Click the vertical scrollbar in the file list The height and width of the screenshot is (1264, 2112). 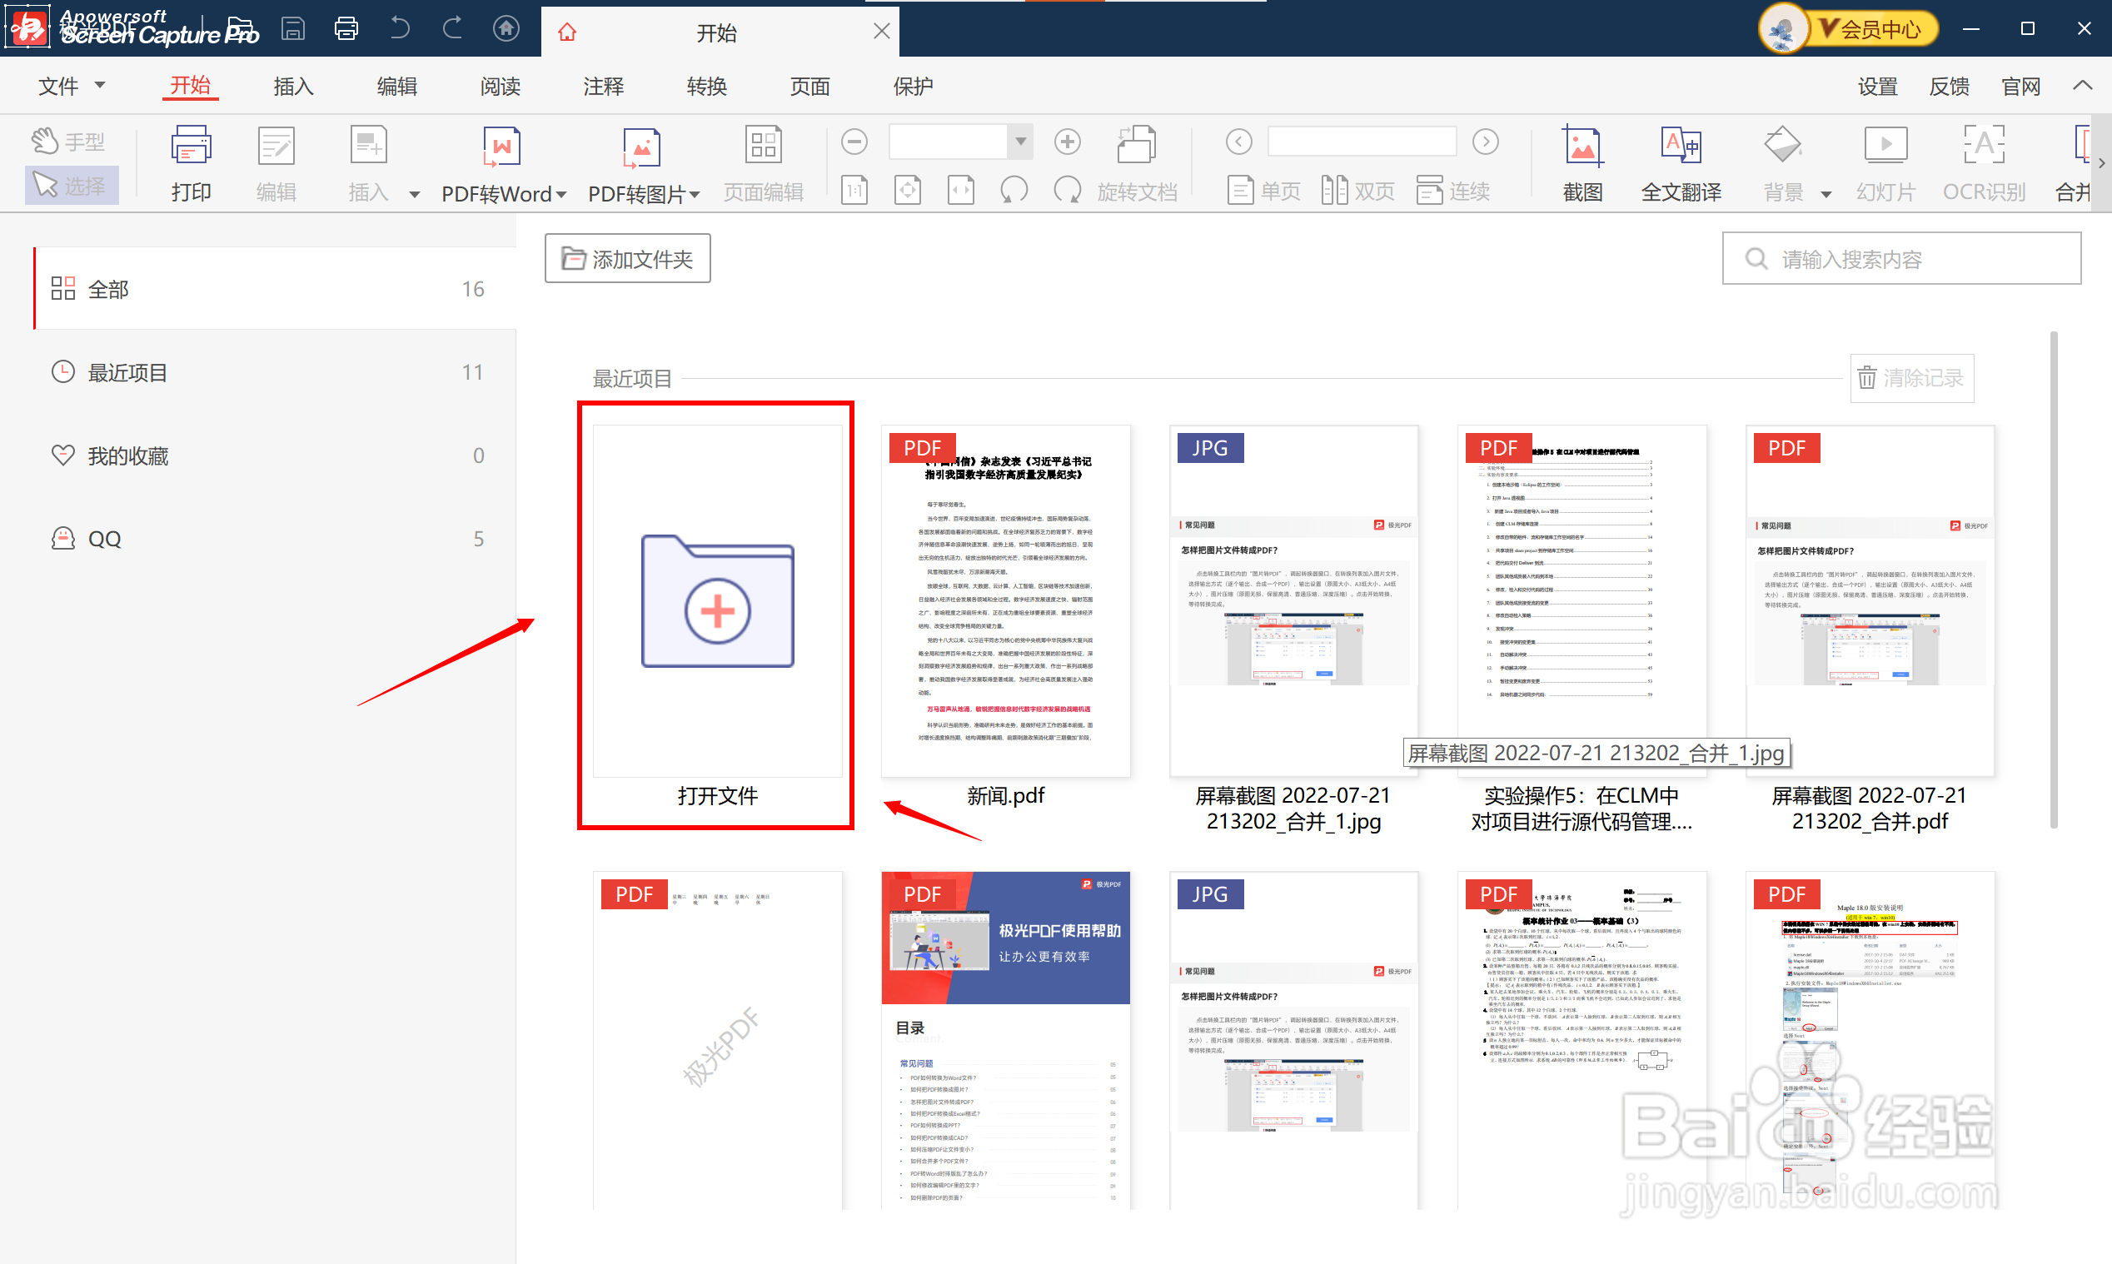[x=2053, y=580]
